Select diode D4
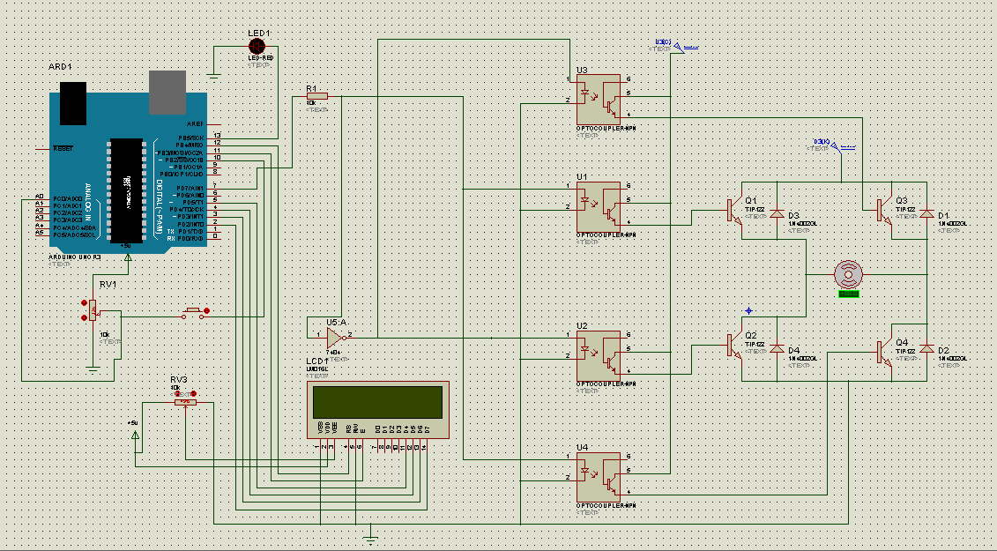 click(x=777, y=348)
